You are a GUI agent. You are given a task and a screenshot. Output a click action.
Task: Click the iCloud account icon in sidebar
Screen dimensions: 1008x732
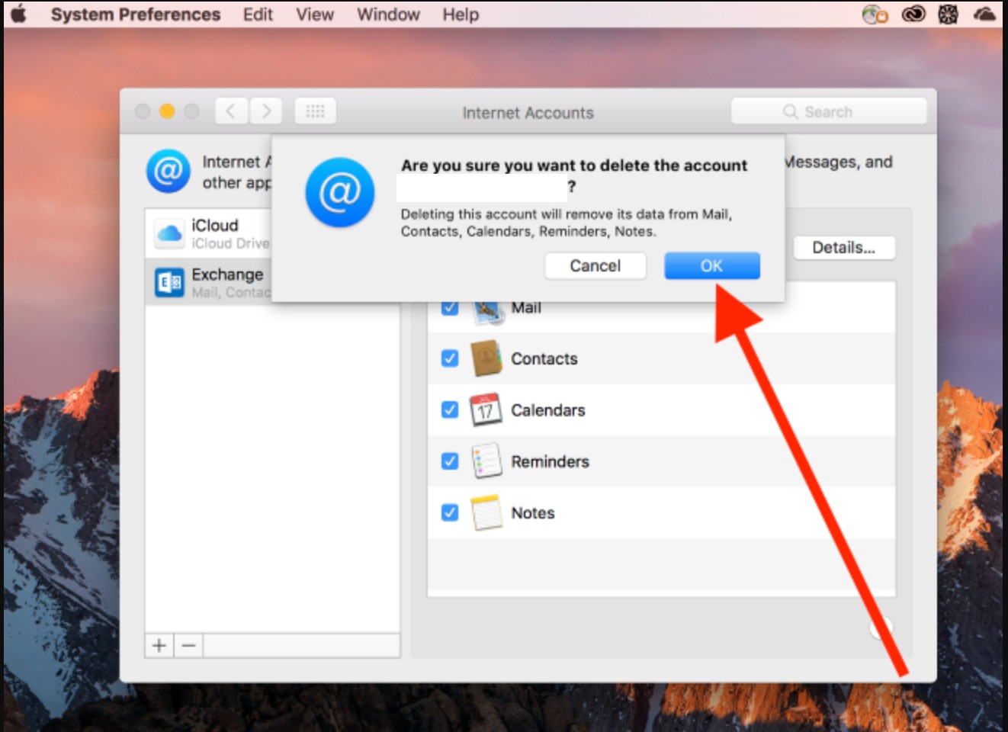[169, 233]
